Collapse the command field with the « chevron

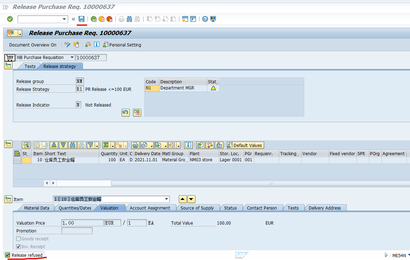74,19
